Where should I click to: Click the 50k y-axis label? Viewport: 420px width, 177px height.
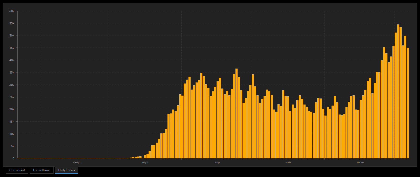pyautogui.click(x=12, y=35)
